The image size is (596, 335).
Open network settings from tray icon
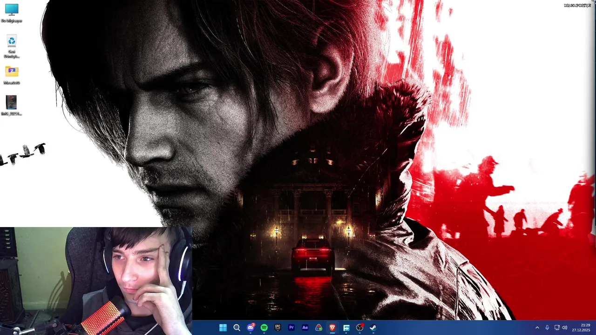[557, 328]
